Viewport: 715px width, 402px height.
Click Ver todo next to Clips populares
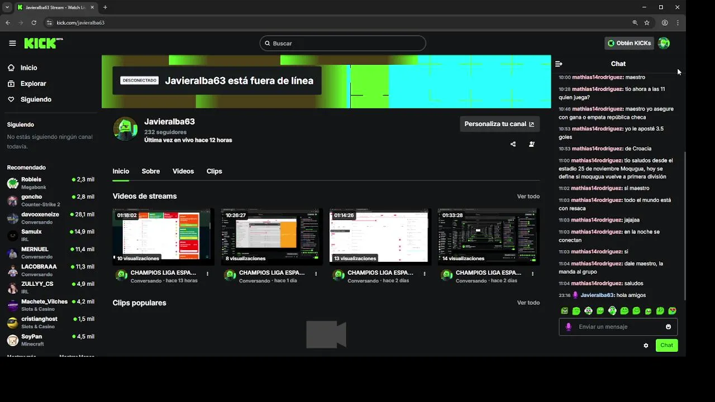(528, 303)
